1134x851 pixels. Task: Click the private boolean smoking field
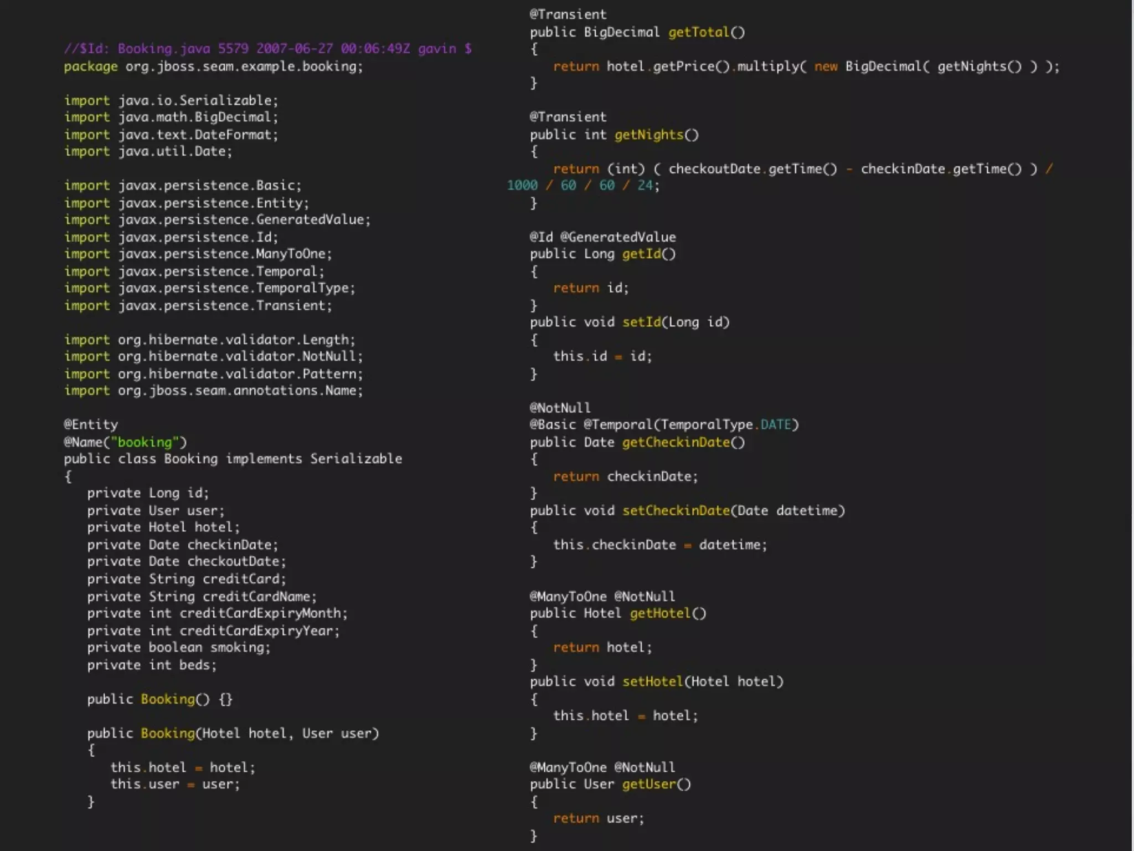178,647
